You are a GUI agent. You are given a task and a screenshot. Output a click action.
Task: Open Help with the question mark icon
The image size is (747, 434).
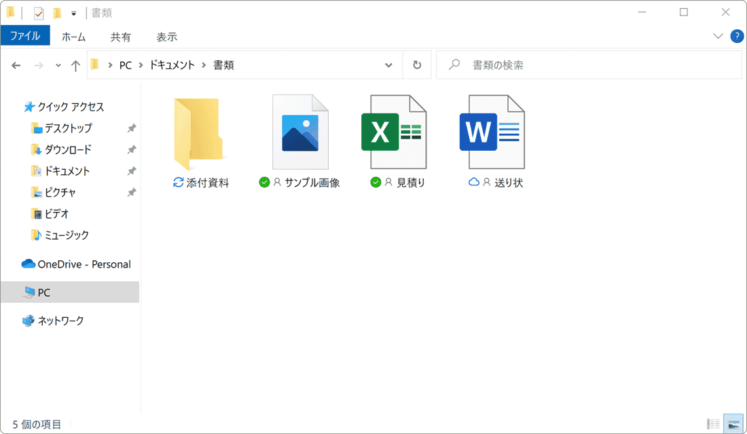[737, 36]
